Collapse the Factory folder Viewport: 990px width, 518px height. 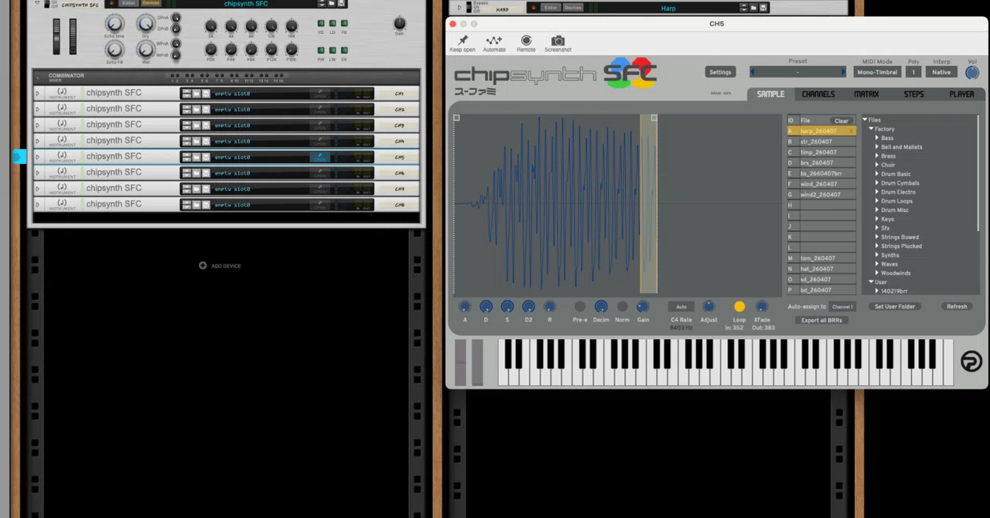(x=871, y=129)
